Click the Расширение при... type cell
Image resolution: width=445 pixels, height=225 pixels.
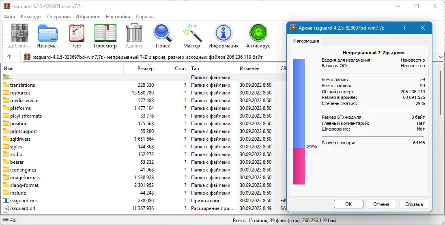click(212, 208)
